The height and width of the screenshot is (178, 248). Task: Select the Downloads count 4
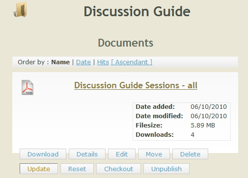193,135
